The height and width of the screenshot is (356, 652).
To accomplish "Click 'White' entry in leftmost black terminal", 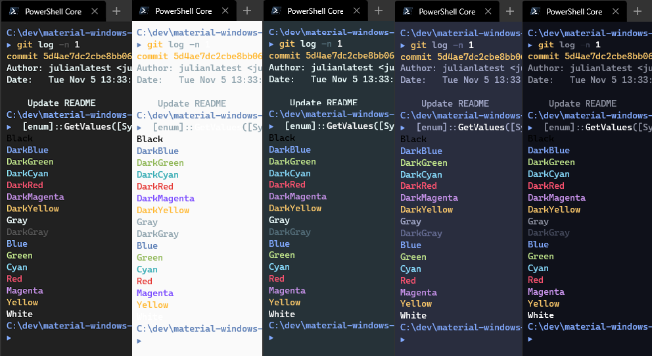I will coord(20,314).
